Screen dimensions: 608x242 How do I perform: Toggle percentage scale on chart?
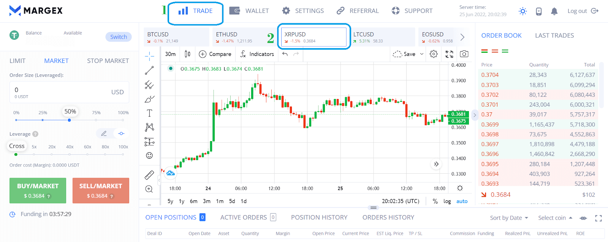tap(435, 201)
